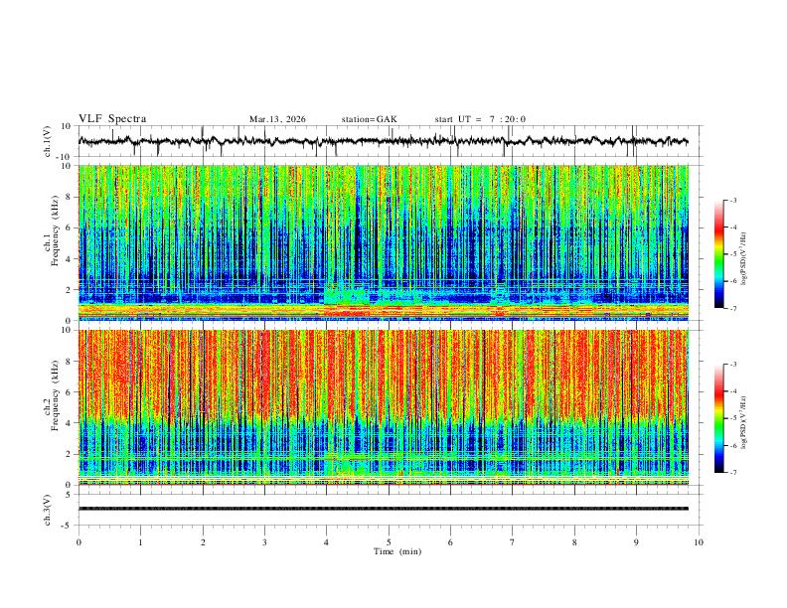Click time axis tick label "7"
This screenshot has height=608, width=787.
(x=513, y=542)
